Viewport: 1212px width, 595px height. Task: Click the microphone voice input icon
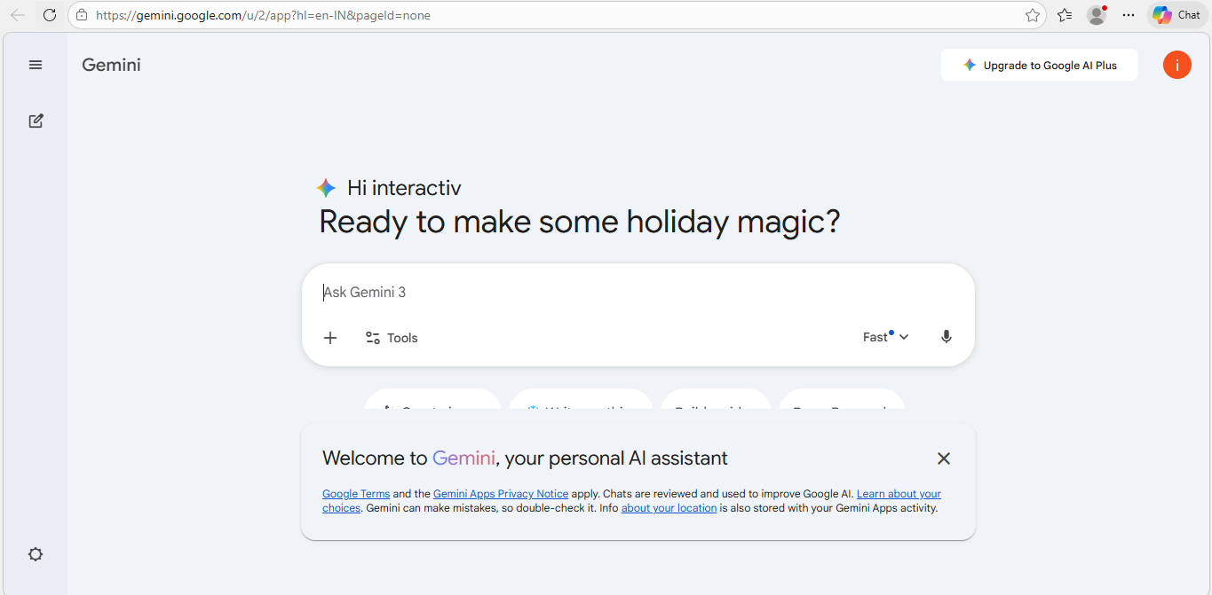[946, 337]
